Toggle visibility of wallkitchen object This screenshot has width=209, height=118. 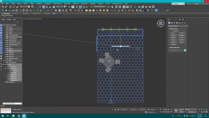tap(6, 82)
